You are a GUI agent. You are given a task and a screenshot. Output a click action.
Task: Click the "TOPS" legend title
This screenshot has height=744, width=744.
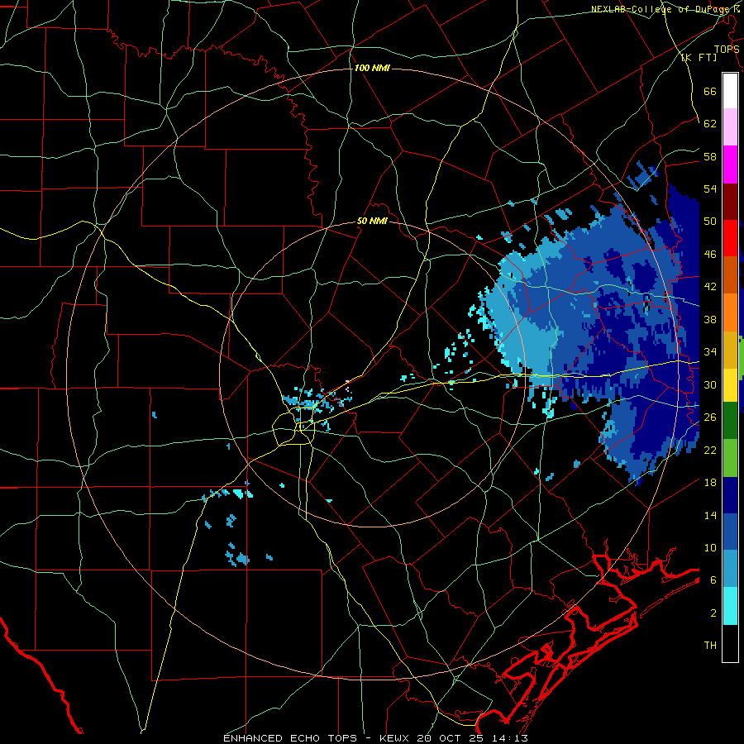727,49
